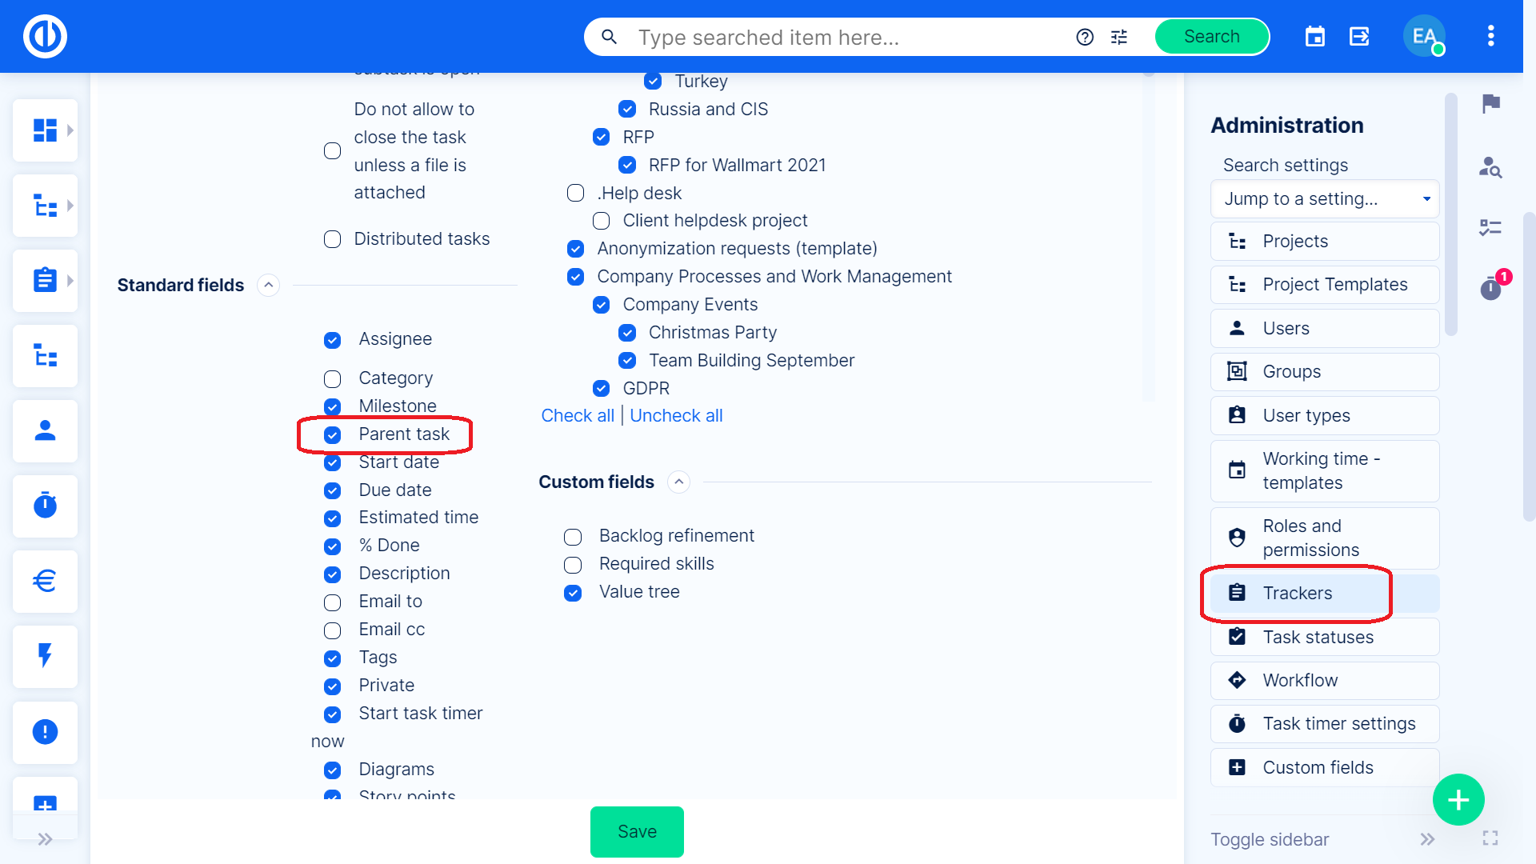Enable the Category field checkbox

[332, 378]
